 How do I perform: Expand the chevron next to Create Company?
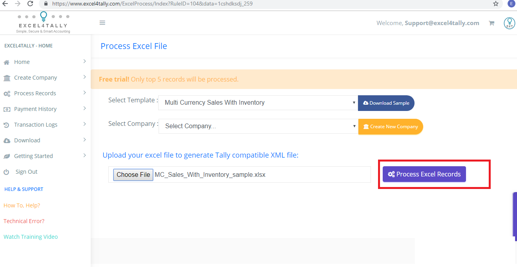84,77
